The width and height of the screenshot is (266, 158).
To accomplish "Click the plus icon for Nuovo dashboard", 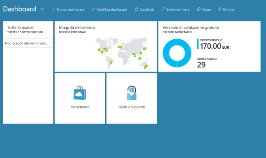I will point(54,9).
